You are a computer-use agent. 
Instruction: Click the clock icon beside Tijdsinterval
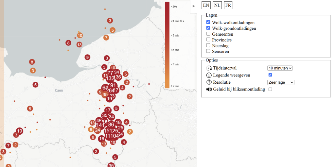(209, 68)
